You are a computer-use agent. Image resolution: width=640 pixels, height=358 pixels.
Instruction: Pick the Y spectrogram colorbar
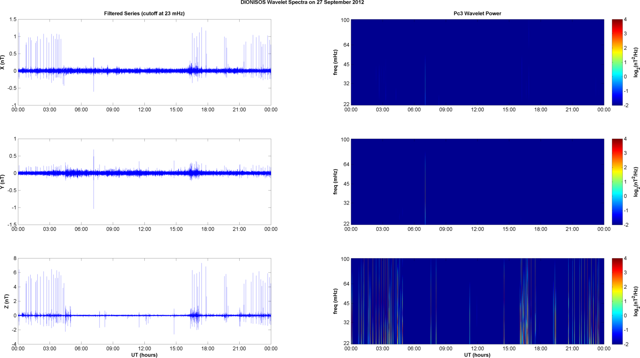[617, 182]
